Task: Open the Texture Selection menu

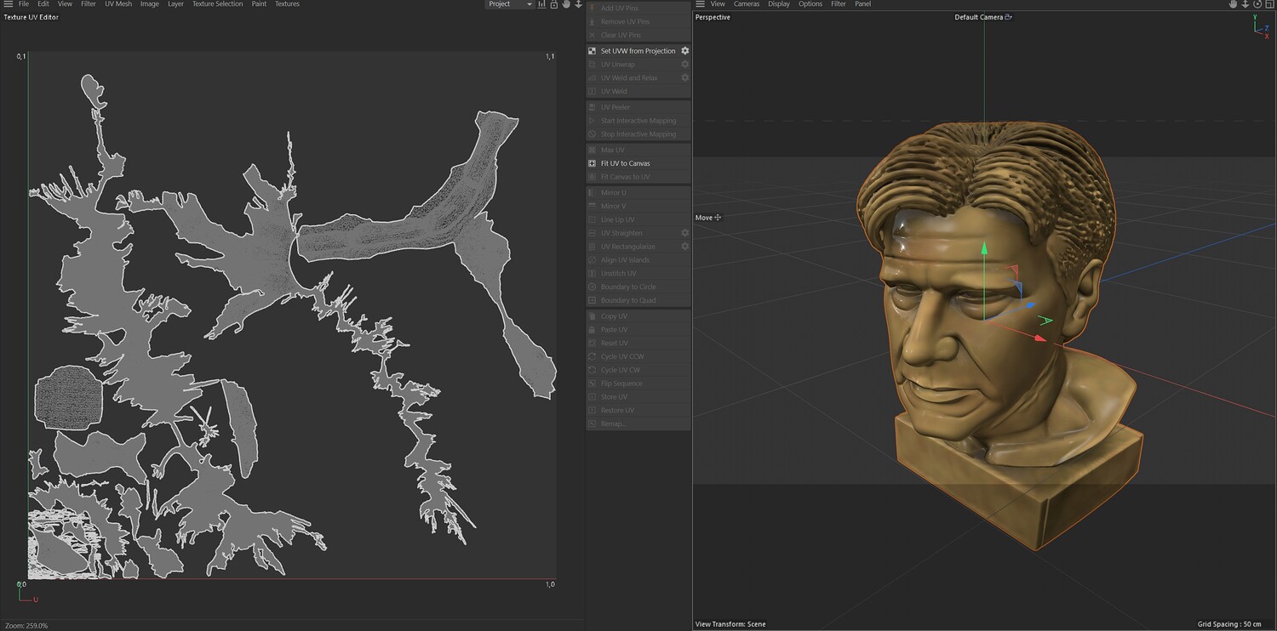Action: (217, 4)
